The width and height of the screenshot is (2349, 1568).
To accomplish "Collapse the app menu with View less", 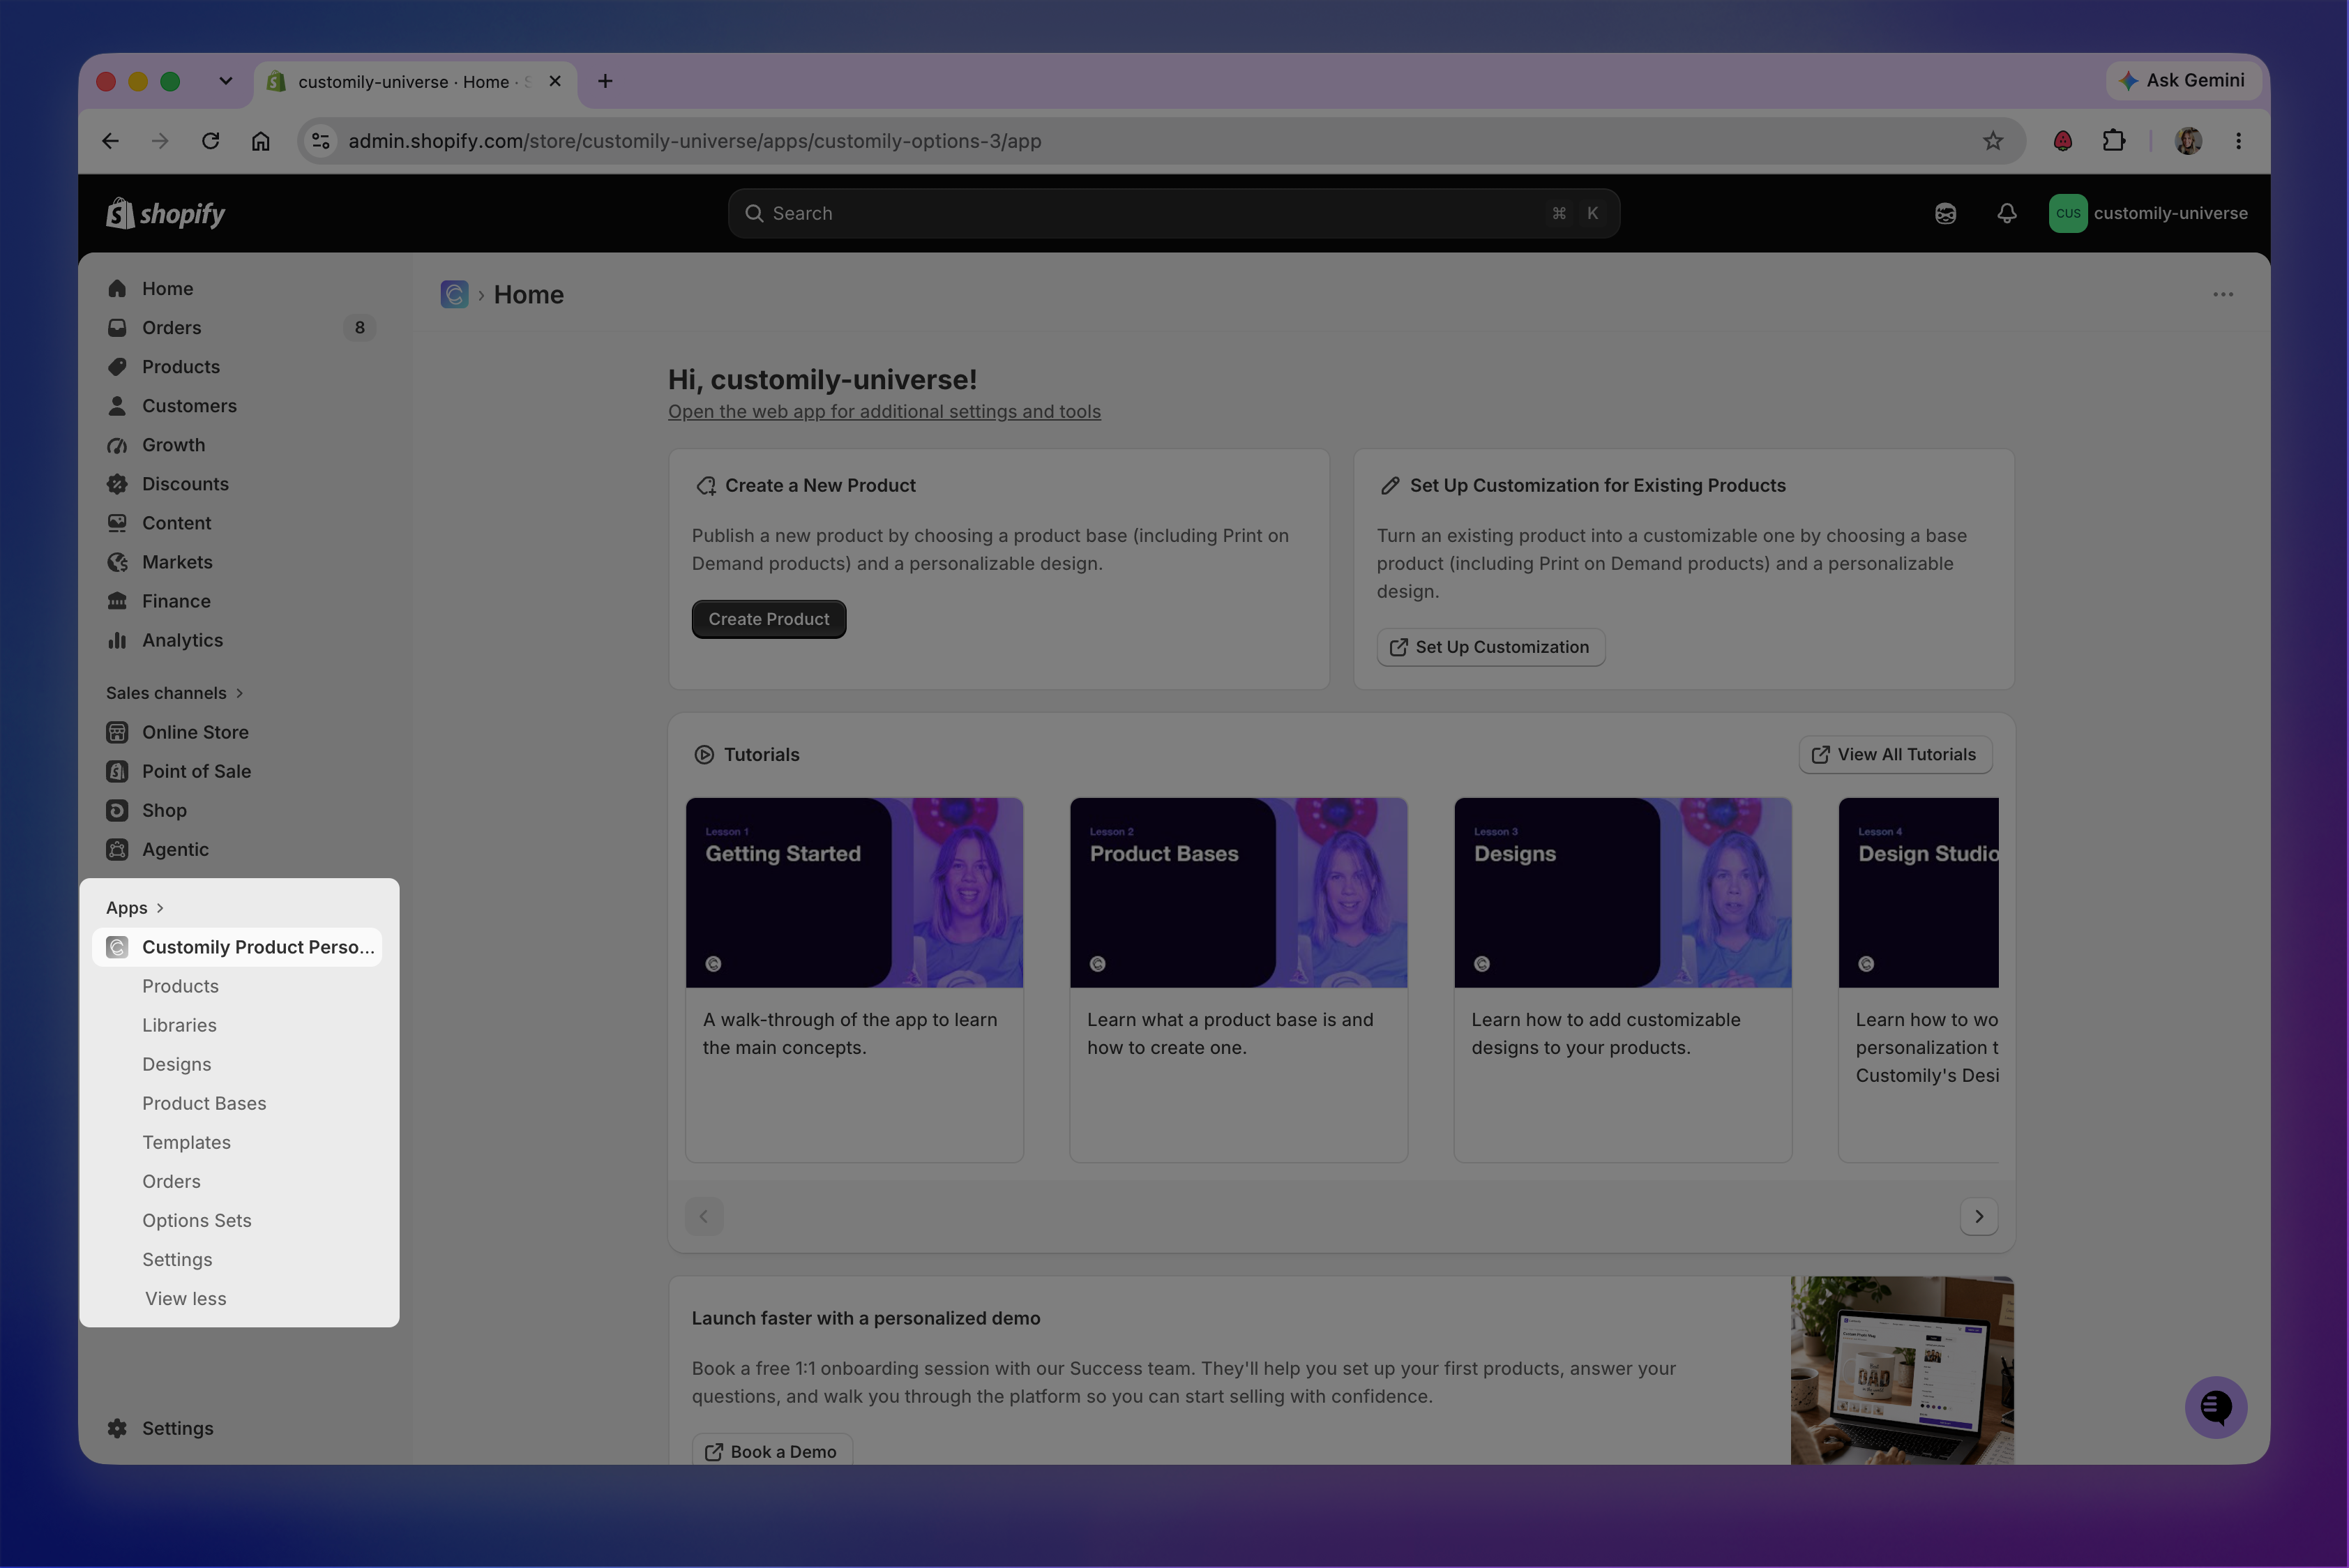I will pyautogui.click(x=186, y=1298).
